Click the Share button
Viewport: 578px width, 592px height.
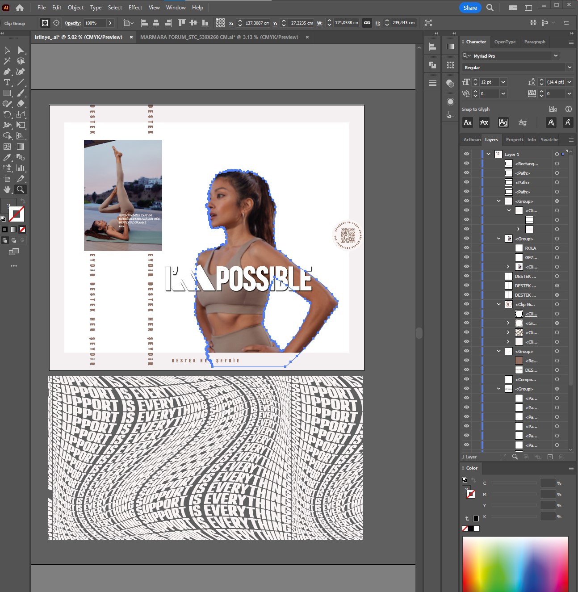coord(470,8)
